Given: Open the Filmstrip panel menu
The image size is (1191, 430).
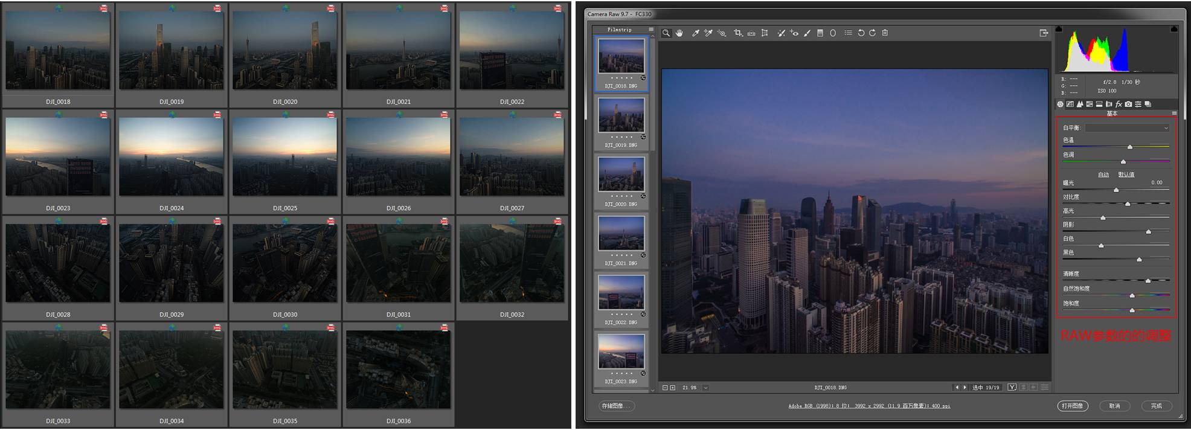Looking at the screenshot, I should pos(650,30).
